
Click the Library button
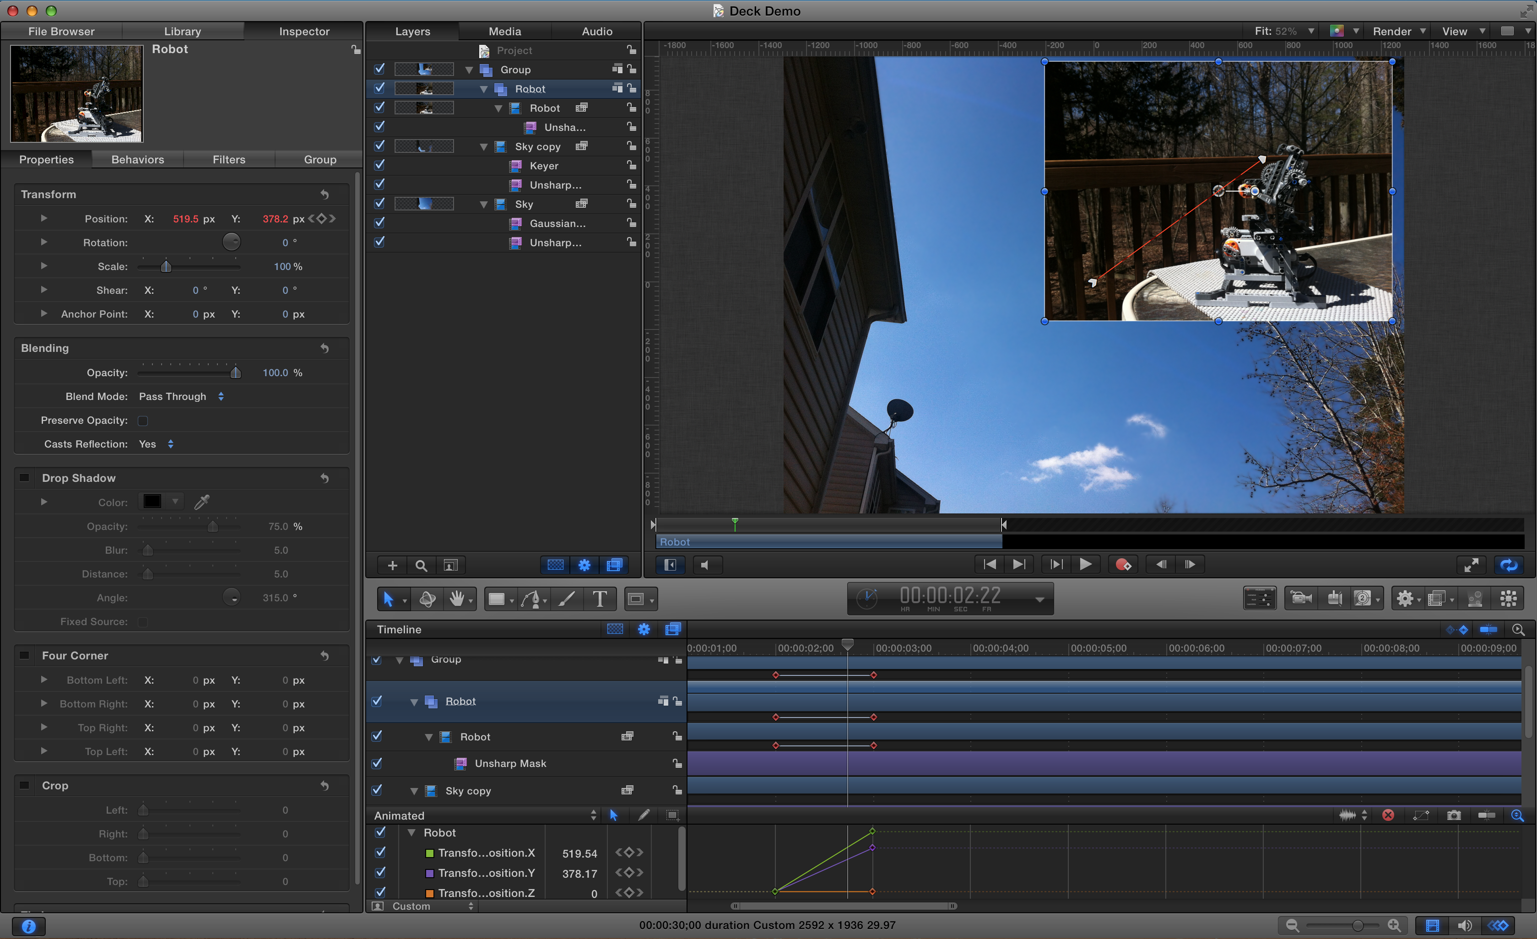pos(182,31)
